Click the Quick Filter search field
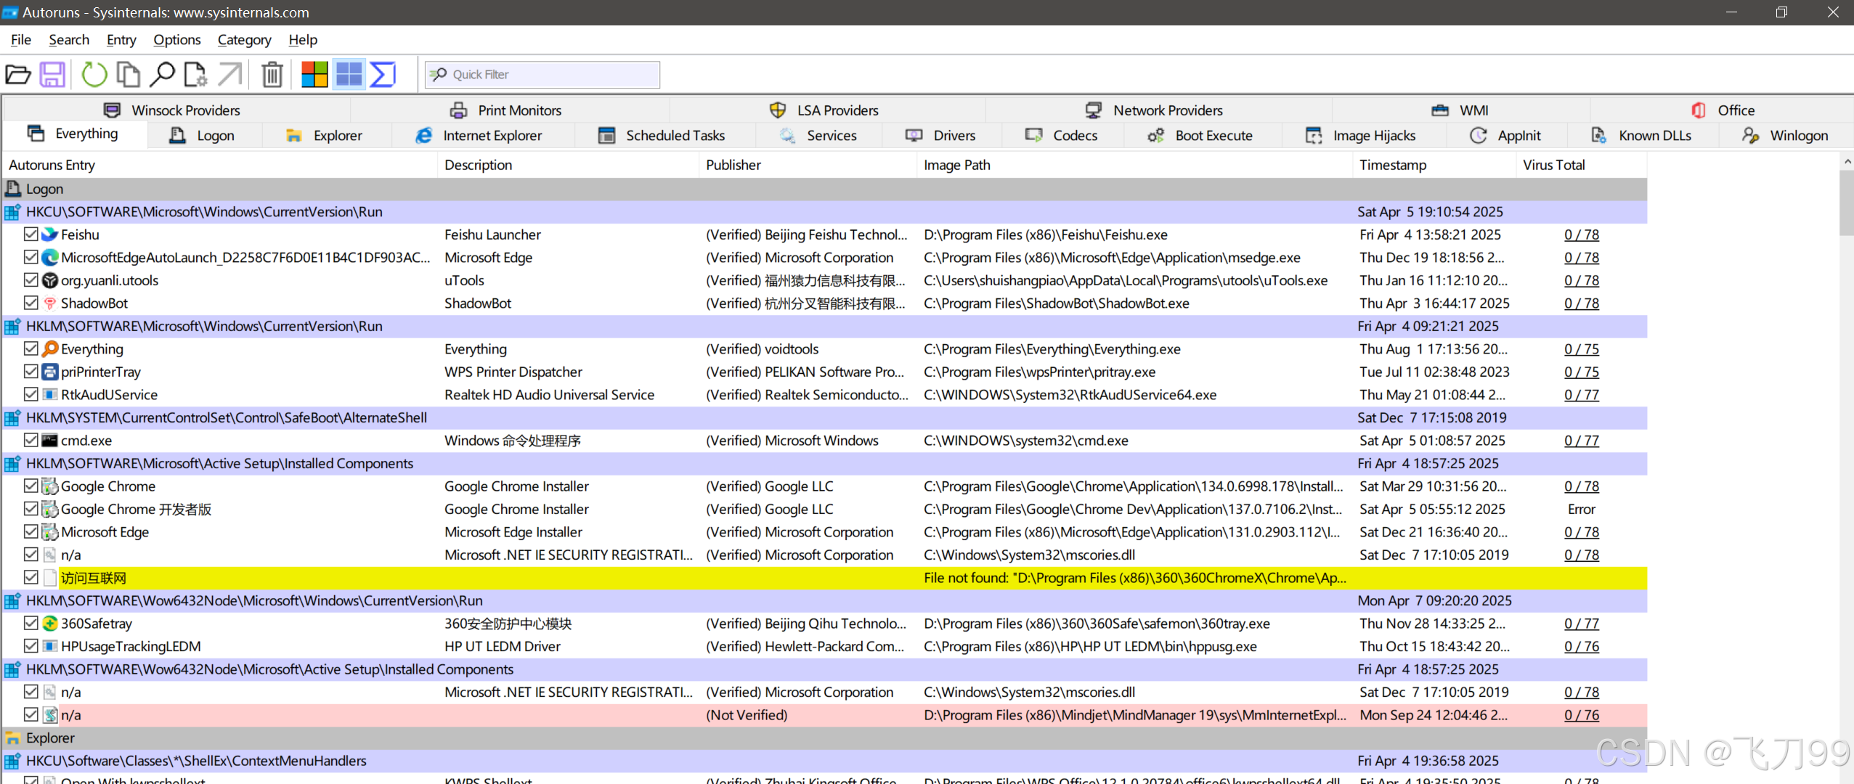The image size is (1854, 784). 552,75
